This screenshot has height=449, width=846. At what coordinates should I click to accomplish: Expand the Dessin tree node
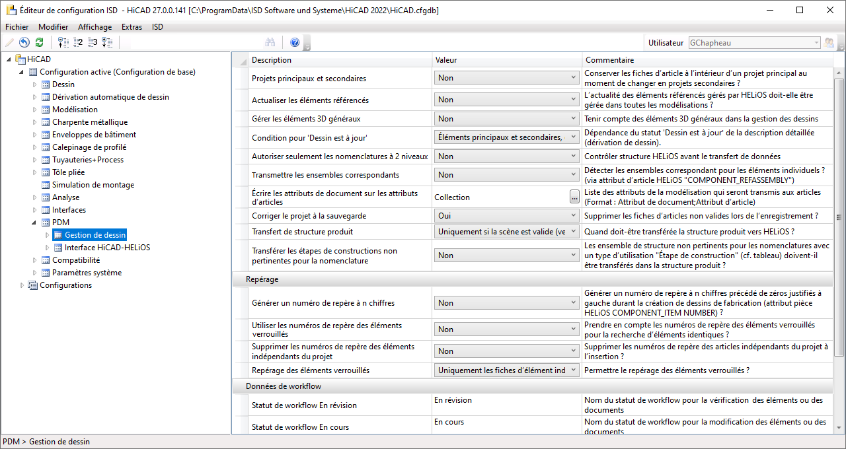35,85
